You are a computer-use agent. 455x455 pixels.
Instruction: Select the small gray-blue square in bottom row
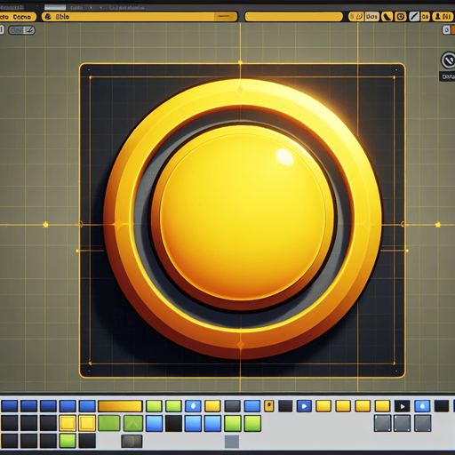point(232,442)
